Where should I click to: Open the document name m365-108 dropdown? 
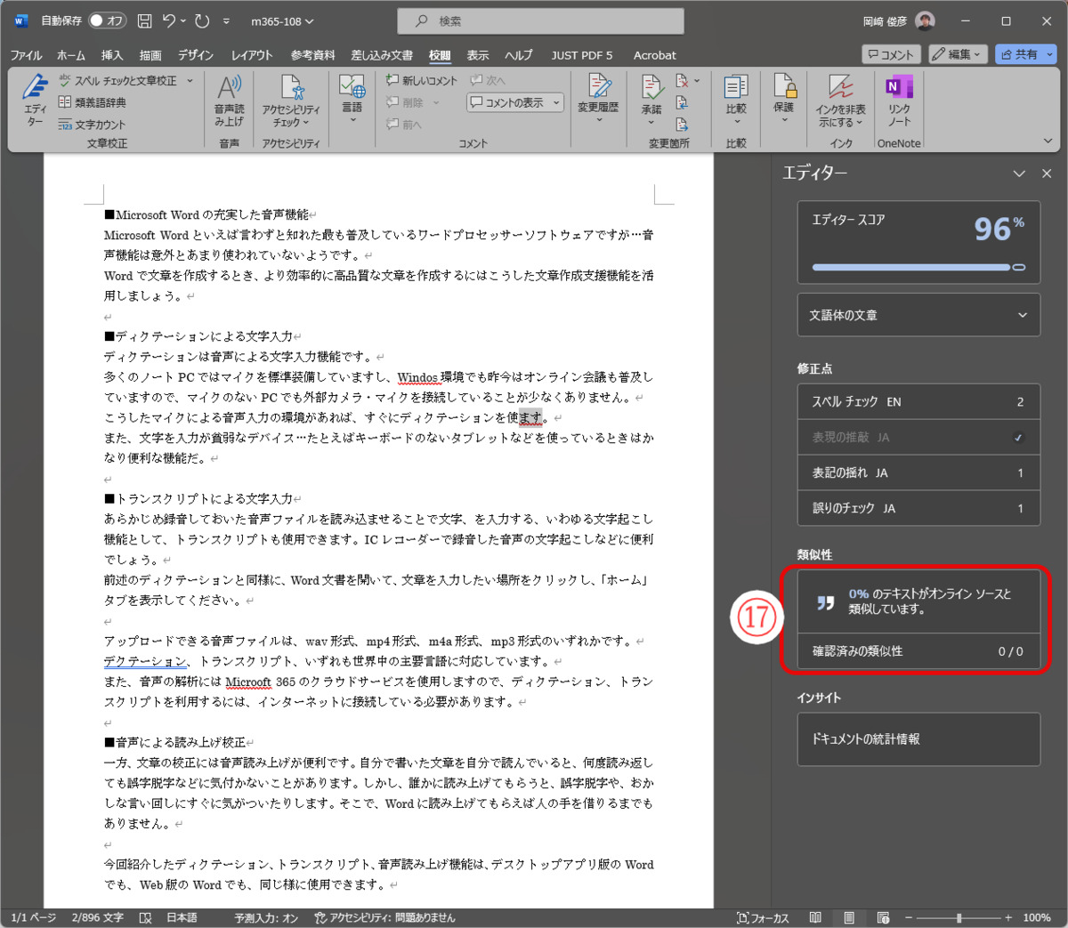(x=282, y=21)
